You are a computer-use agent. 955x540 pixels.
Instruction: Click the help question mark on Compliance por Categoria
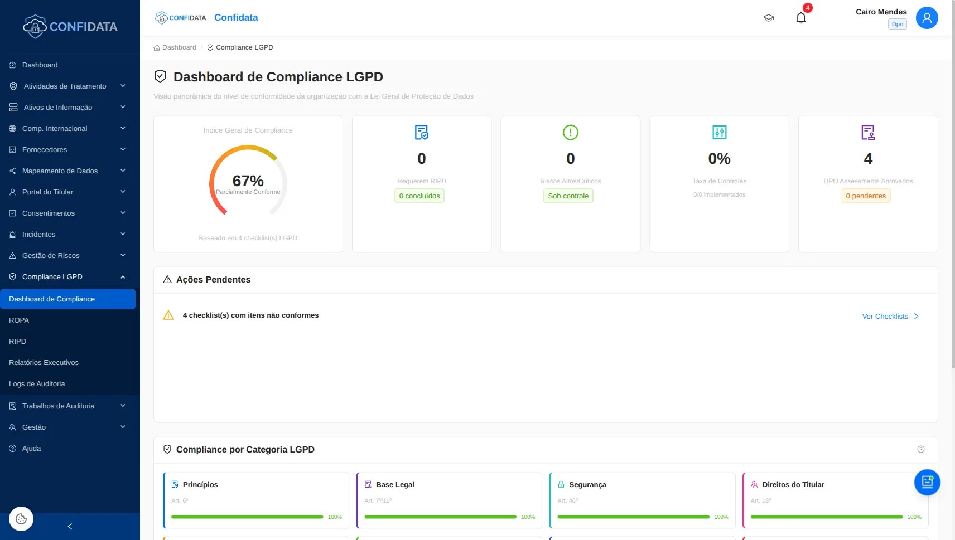pos(920,449)
